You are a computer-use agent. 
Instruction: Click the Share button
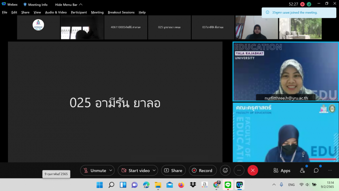coord(173,171)
